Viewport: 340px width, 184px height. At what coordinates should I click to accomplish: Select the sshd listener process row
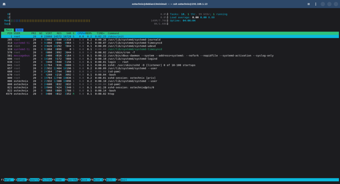click(170, 65)
